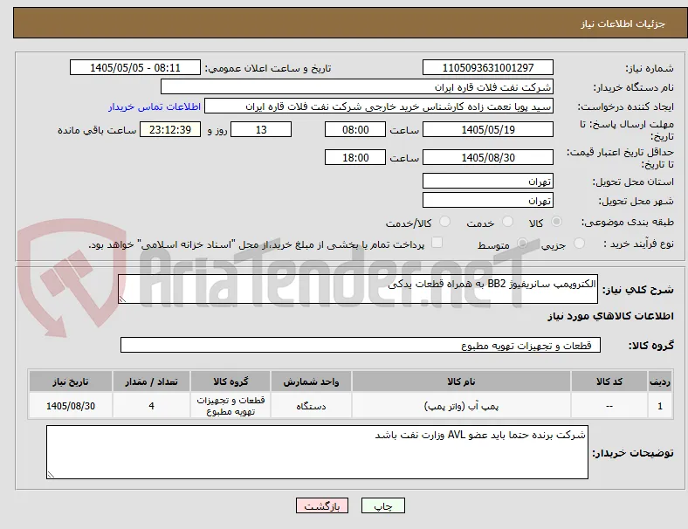This screenshot has height=529, width=688.
Task: Click the واحد شمارش column header
Action: [x=311, y=381]
